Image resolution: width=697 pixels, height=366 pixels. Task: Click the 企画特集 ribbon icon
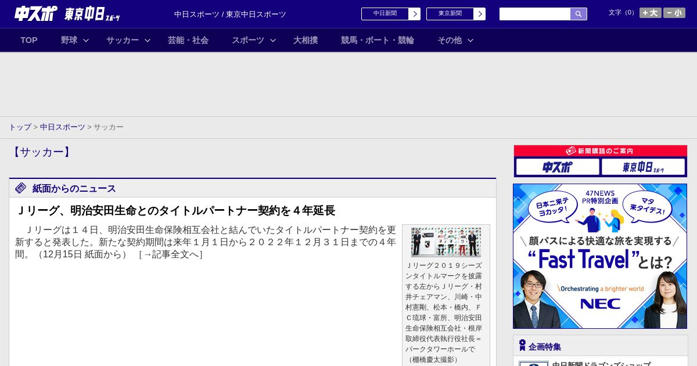pyautogui.click(x=522, y=346)
